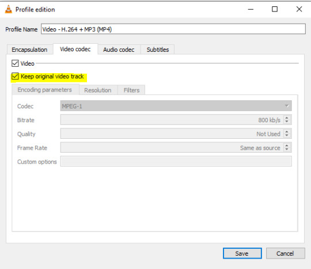Image resolution: width=311 pixels, height=269 pixels.
Task: Click the Custom options text field
Action: 176,161
